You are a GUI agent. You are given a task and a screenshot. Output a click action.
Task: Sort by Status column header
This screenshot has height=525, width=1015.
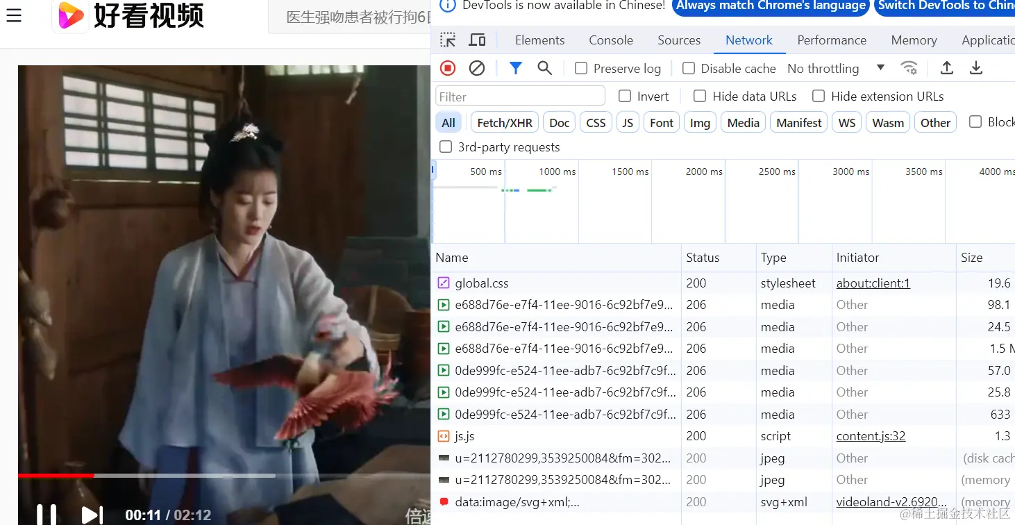coord(719,258)
